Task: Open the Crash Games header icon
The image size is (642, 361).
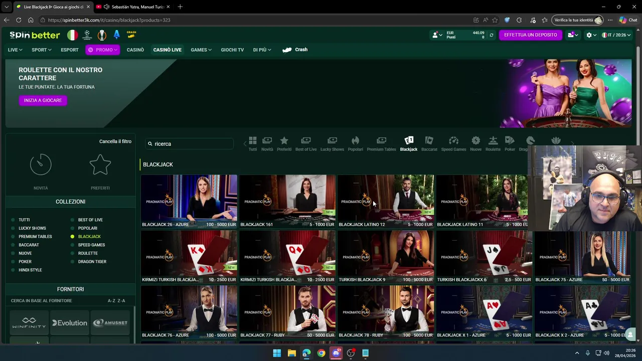Action: pyautogui.click(x=131, y=35)
